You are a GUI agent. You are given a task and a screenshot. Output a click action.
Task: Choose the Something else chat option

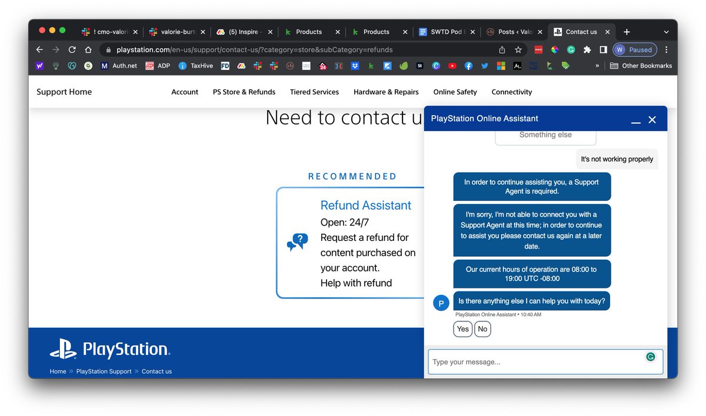pyautogui.click(x=545, y=137)
